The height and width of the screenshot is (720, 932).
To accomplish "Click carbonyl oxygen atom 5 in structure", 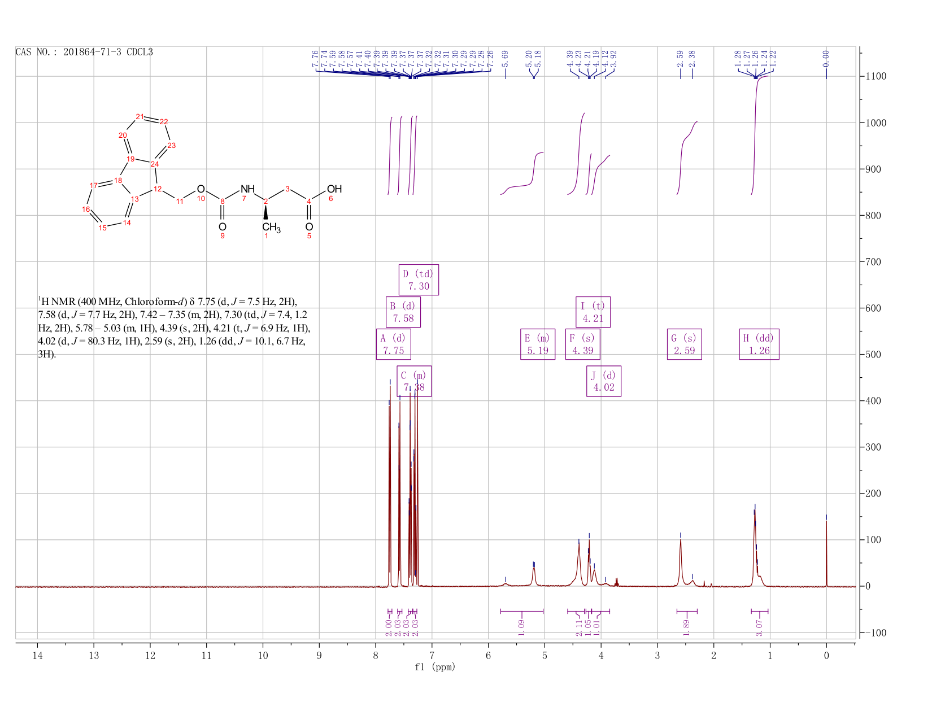I will coord(309,227).
